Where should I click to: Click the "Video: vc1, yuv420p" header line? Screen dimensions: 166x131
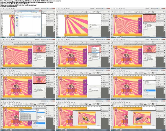pos(19,5)
